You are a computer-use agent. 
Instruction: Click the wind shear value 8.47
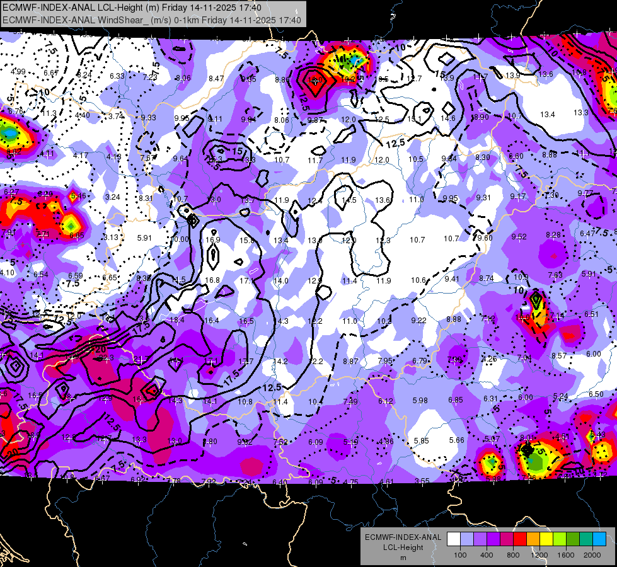[x=216, y=79]
